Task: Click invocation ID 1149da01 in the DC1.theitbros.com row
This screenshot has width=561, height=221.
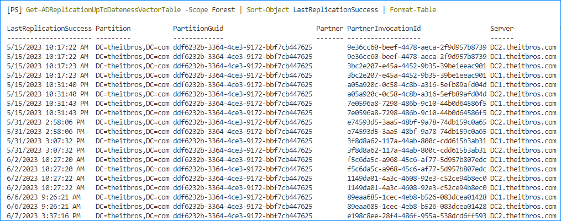Action: pyautogui.click(x=417, y=187)
